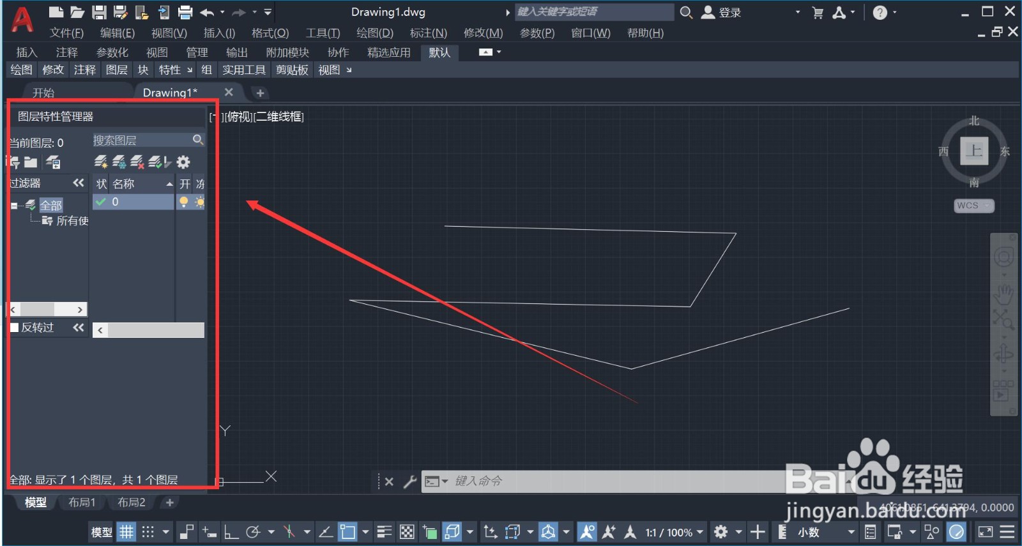
Task: Click the New drawing icon in quick access toolbar
Action: tap(56, 11)
